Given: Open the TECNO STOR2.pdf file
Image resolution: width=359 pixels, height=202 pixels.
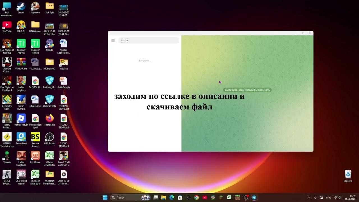Looking at the screenshot, I should (64, 140).
